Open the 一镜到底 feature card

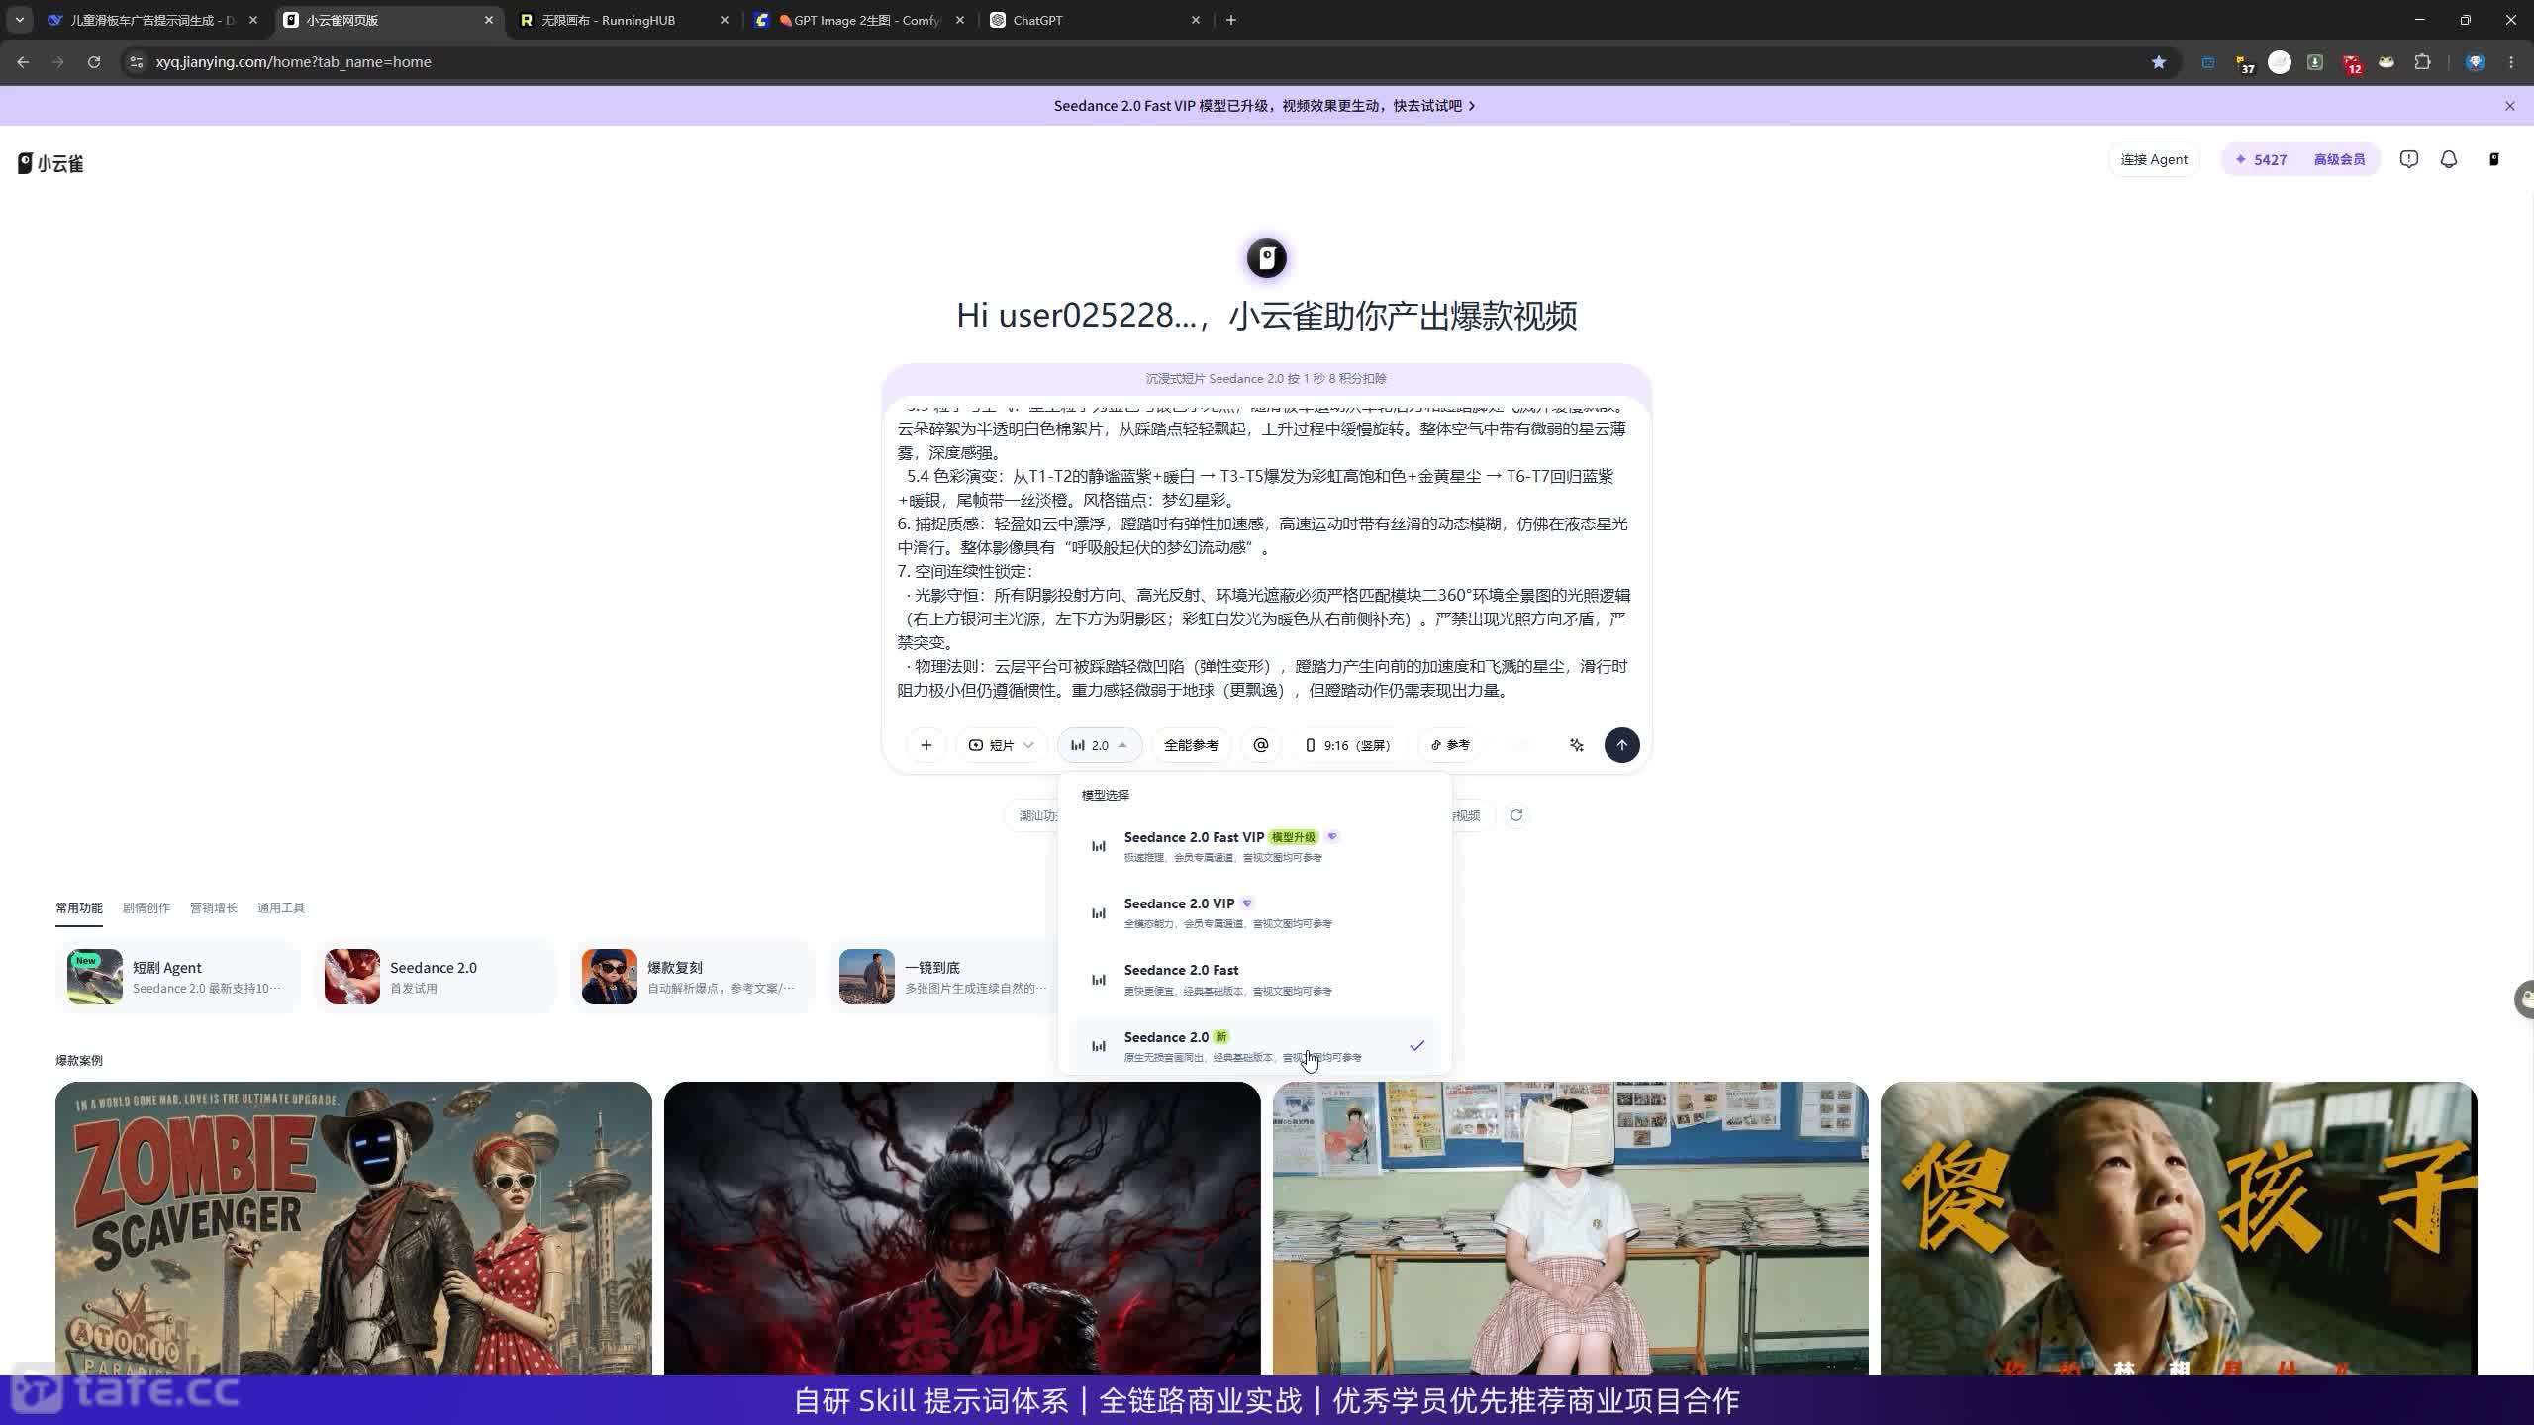coord(944,977)
